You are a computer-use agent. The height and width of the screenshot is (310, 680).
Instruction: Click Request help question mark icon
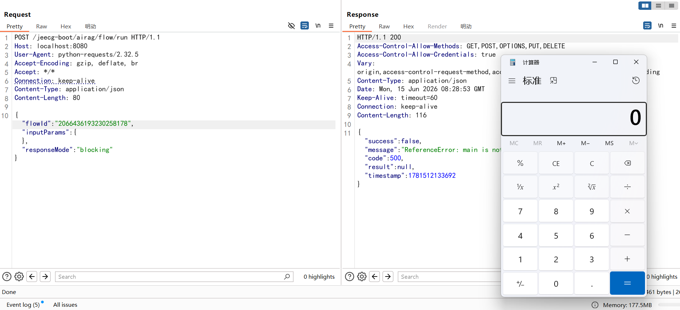pyautogui.click(x=7, y=277)
